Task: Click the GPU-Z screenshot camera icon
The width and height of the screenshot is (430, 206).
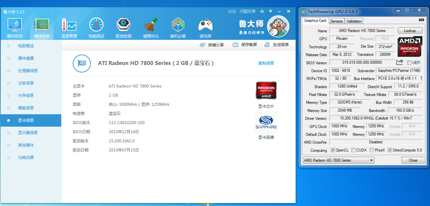Action: pyautogui.click(x=421, y=20)
